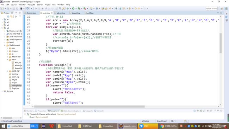229x129 pixels.
Task: Switch to the doadd.jsp editor tab
Action: pyautogui.click(x=76, y=13)
